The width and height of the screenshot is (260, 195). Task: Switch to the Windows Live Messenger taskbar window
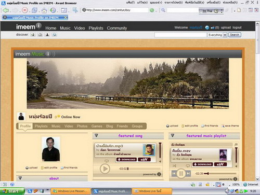click(x=70, y=191)
